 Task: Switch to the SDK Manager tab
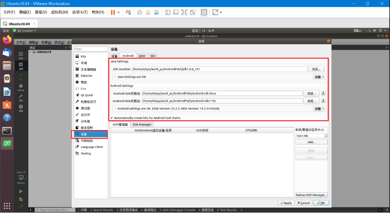pyautogui.click(x=142, y=124)
